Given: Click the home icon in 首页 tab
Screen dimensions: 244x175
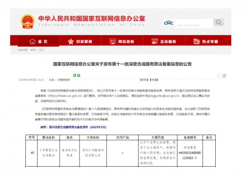Looking at the screenshot, I should 32,41.
